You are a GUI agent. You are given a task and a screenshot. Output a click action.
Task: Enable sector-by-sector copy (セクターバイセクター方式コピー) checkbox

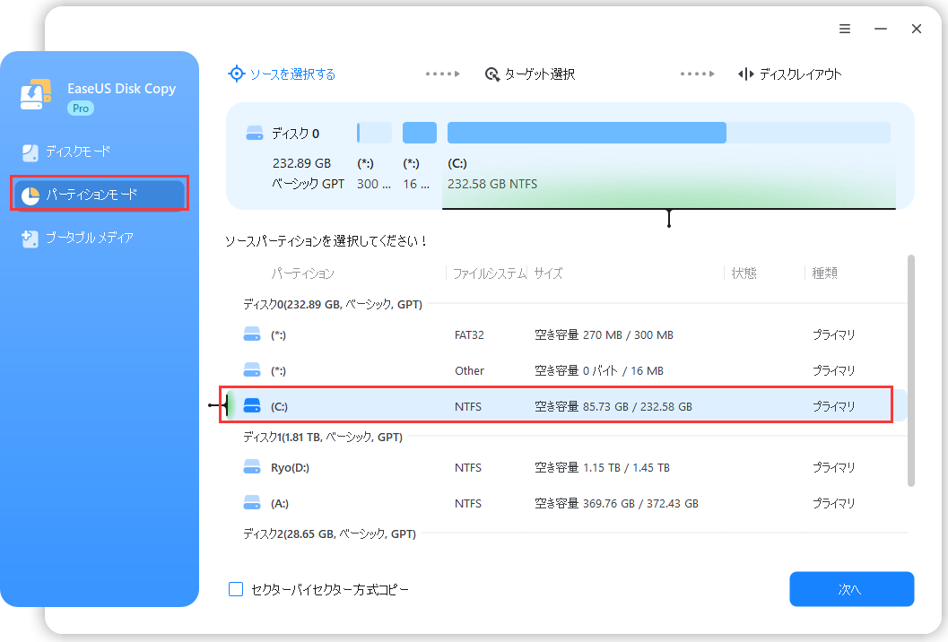[x=236, y=589]
